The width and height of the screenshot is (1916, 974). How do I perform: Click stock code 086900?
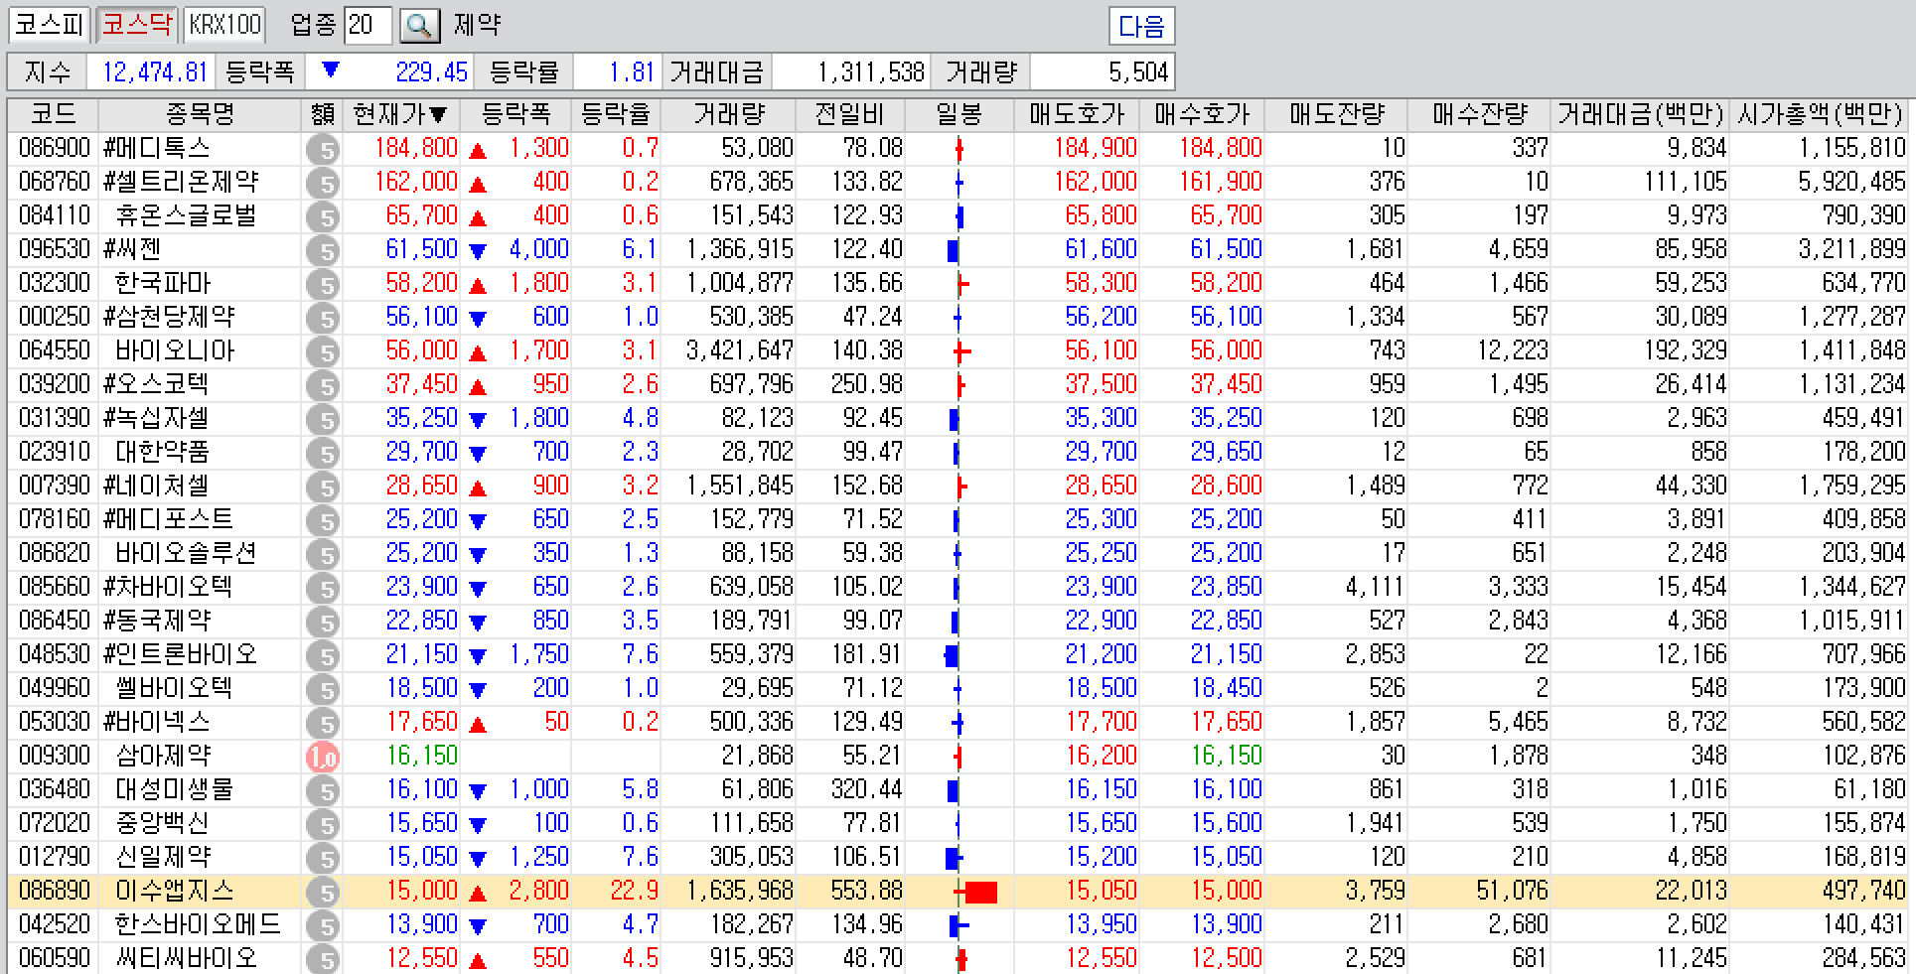tap(54, 149)
